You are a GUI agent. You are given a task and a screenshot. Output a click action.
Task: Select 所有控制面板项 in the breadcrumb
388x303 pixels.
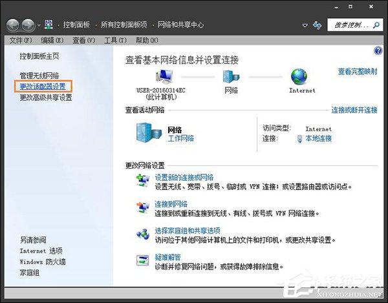point(124,25)
